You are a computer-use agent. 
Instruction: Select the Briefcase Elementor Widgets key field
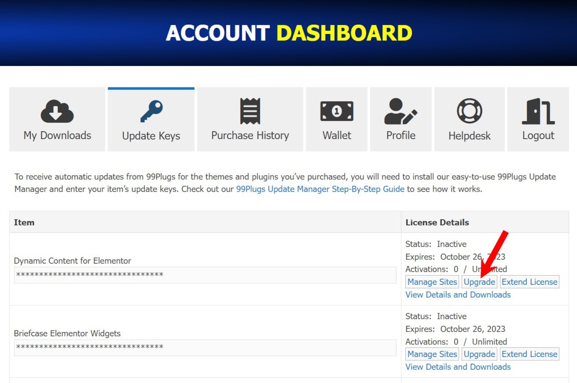205,347
